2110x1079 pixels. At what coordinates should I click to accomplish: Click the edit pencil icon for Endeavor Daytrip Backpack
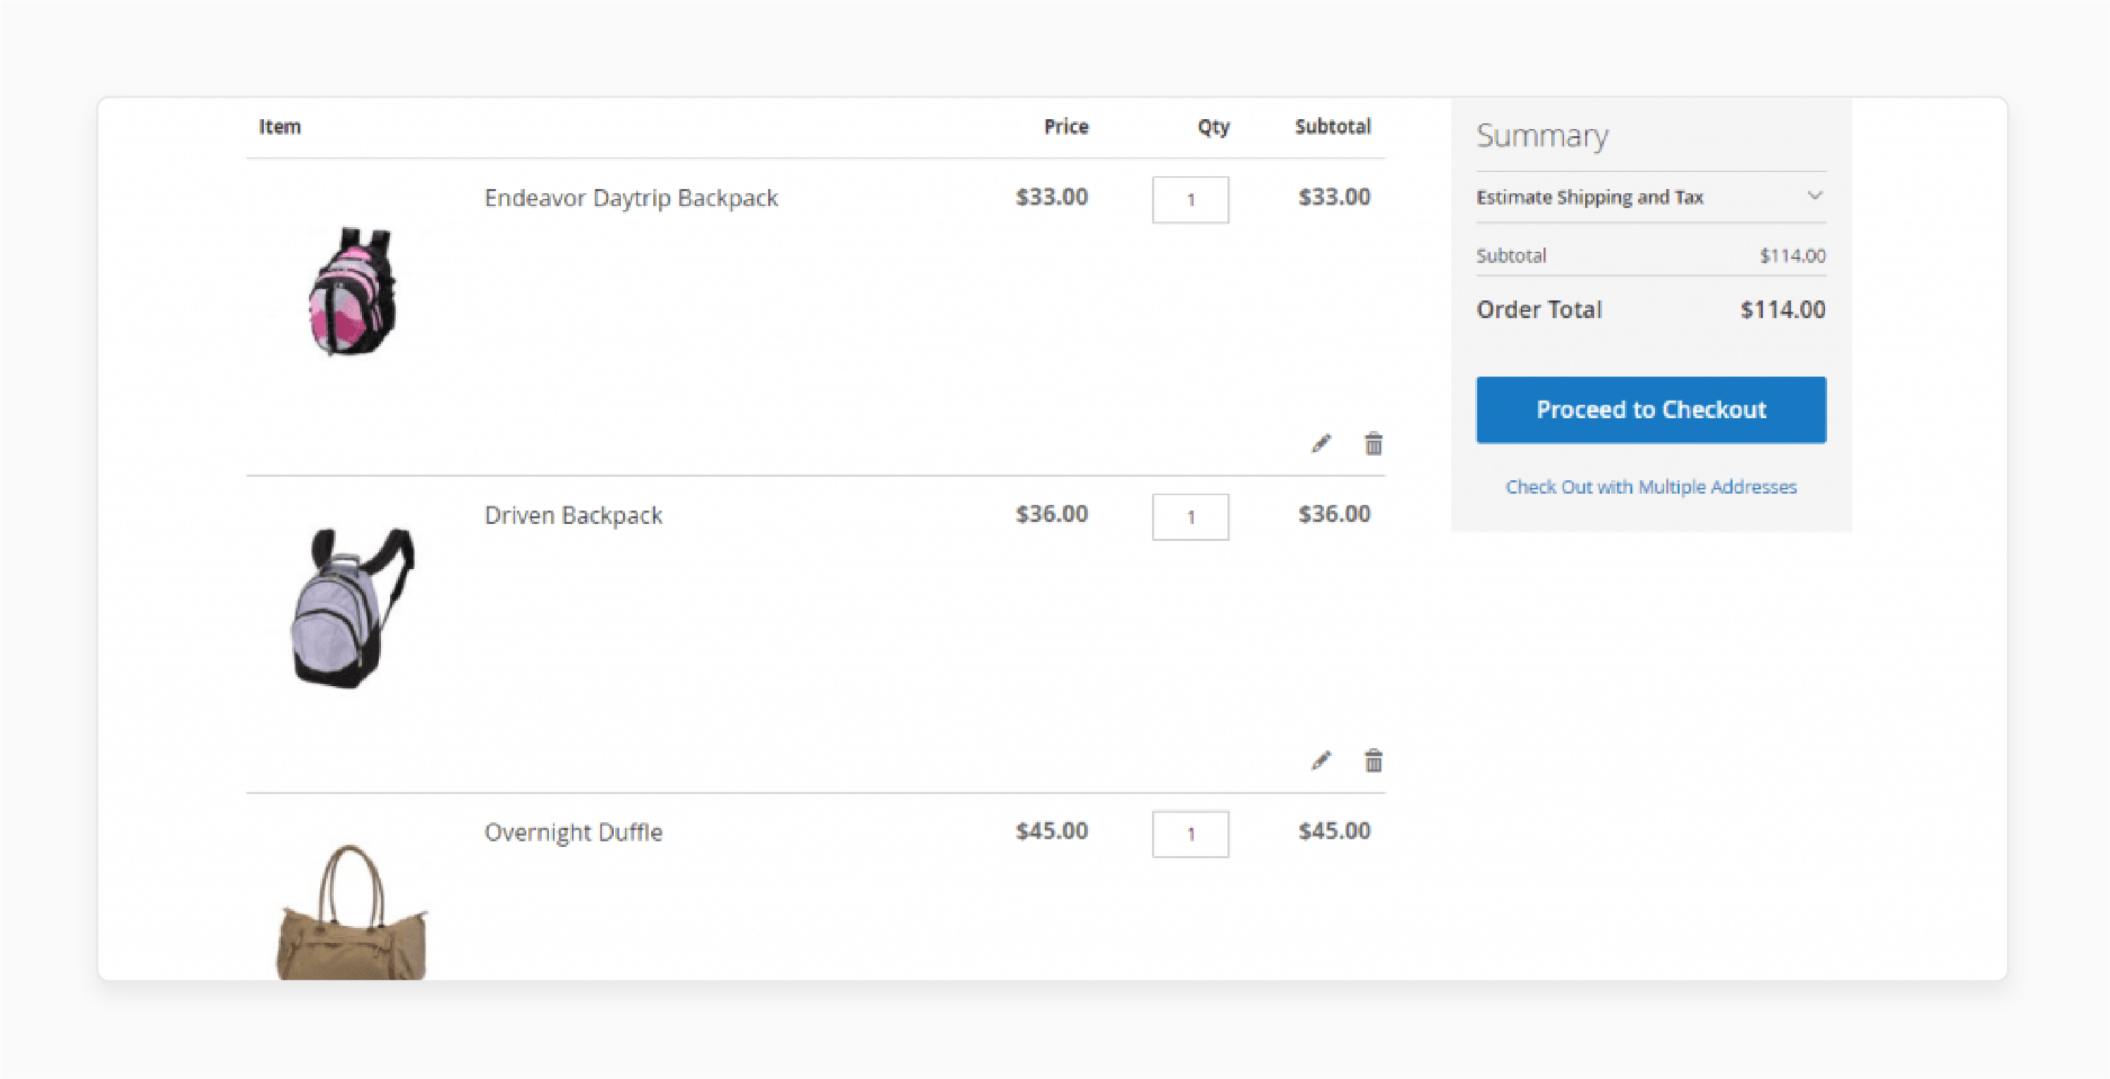point(1318,441)
